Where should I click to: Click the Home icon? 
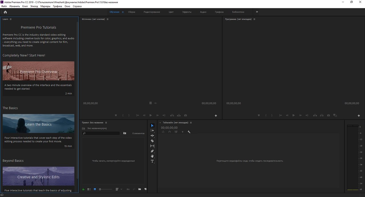[x=5, y=12]
